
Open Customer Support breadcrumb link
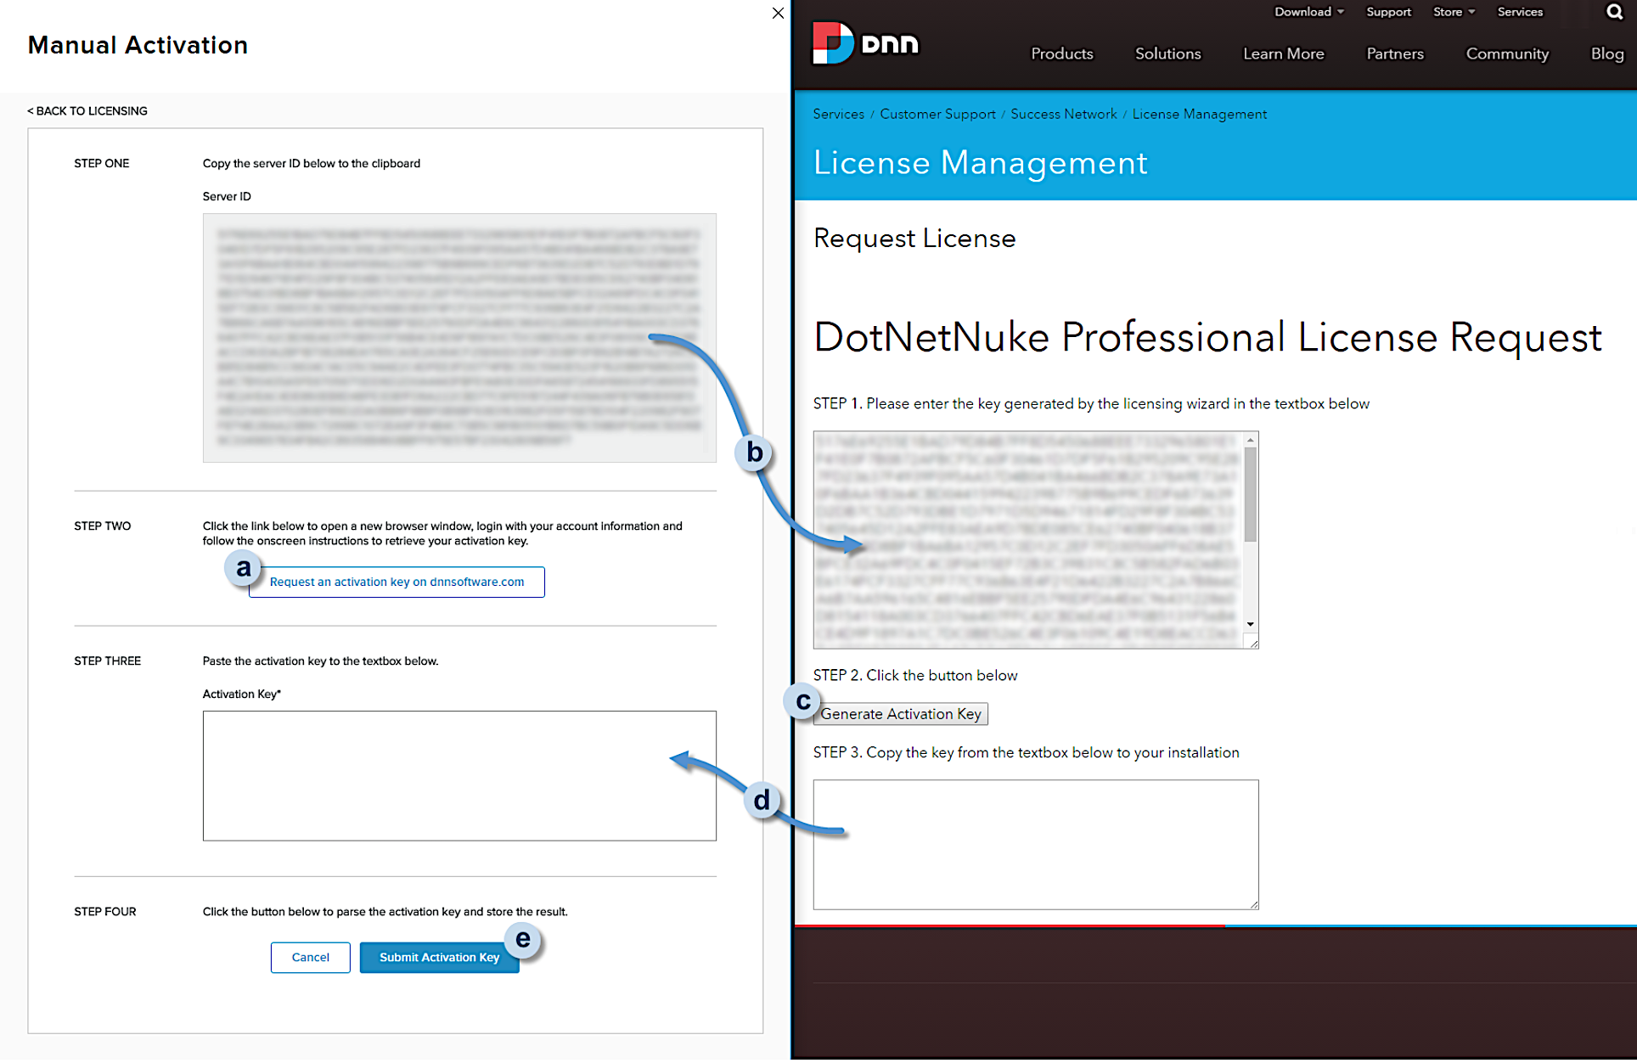[937, 114]
